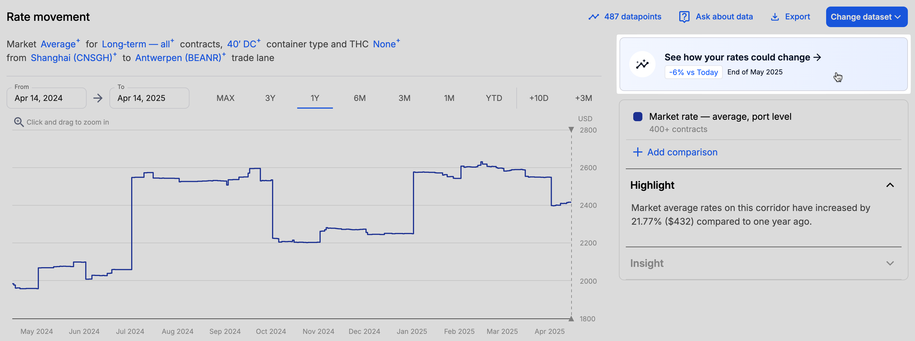Screen dimensions: 915x341
Task: Click the Export download icon
Action: tap(775, 17)
